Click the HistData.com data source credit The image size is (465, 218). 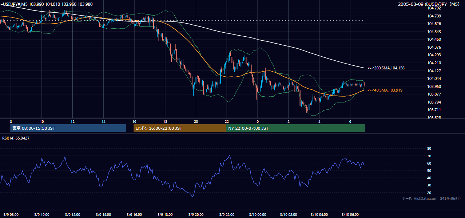432,198
